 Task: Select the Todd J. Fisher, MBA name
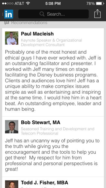(44, 183)
